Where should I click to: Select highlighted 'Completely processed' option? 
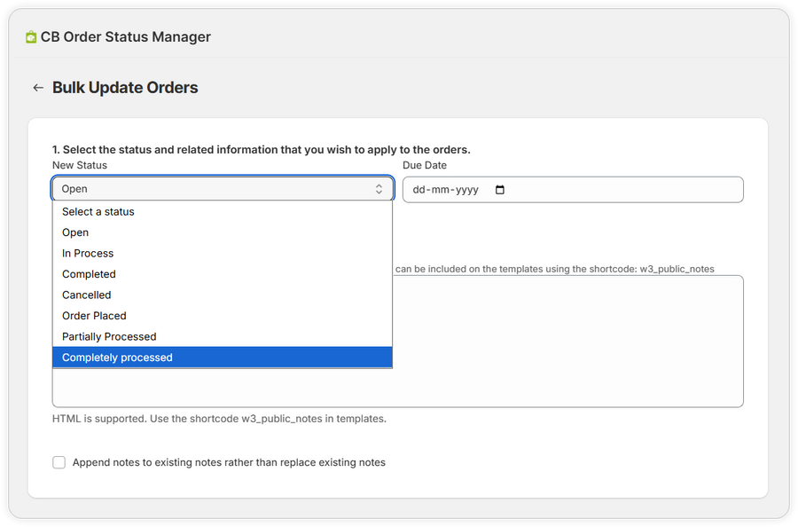pos(223,358)
